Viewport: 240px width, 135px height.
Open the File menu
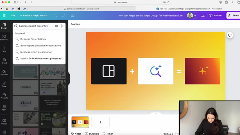[x=13, y=15]
